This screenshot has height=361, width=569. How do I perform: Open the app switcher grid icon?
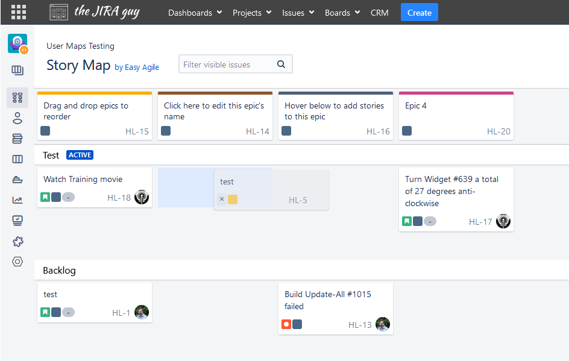pos(19,12)
